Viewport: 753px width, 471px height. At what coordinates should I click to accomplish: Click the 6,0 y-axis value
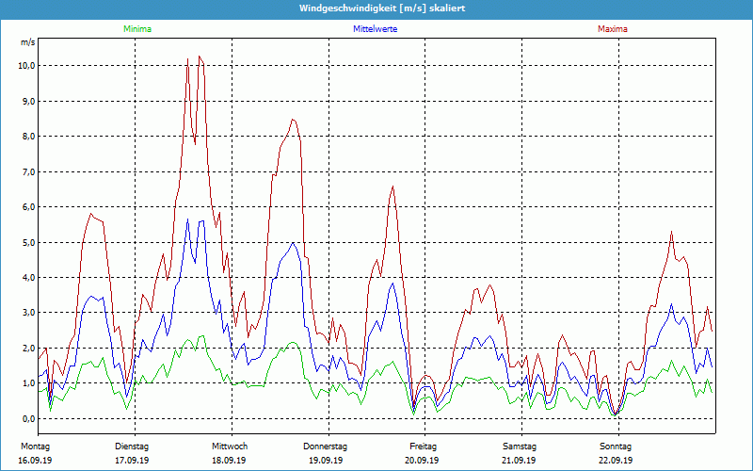click(28, 207)
